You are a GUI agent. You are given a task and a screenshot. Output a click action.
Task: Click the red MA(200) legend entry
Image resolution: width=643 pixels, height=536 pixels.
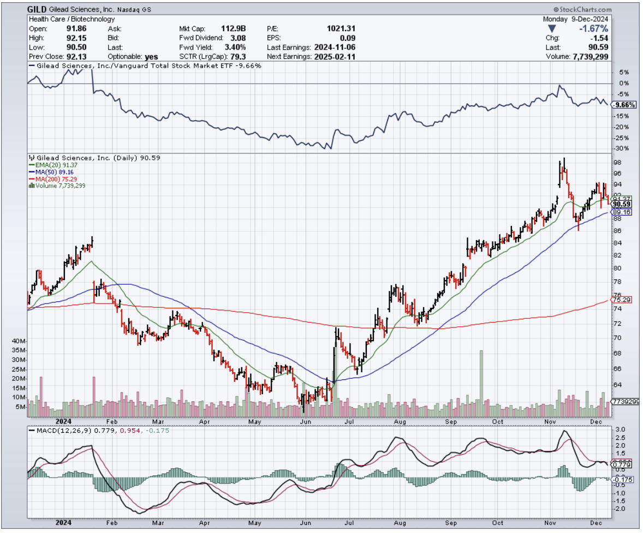(50, 178)
